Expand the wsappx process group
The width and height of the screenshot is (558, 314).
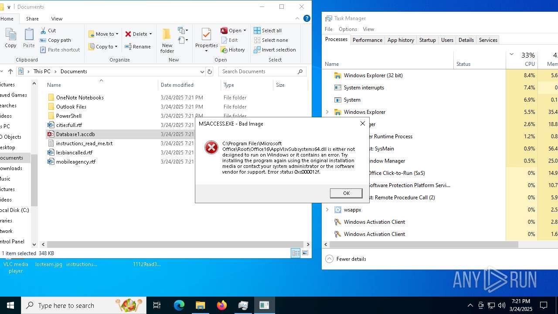tap(327, 210)
